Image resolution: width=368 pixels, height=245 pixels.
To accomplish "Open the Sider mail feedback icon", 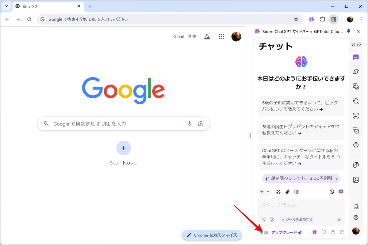I will (x=342, y=232).
